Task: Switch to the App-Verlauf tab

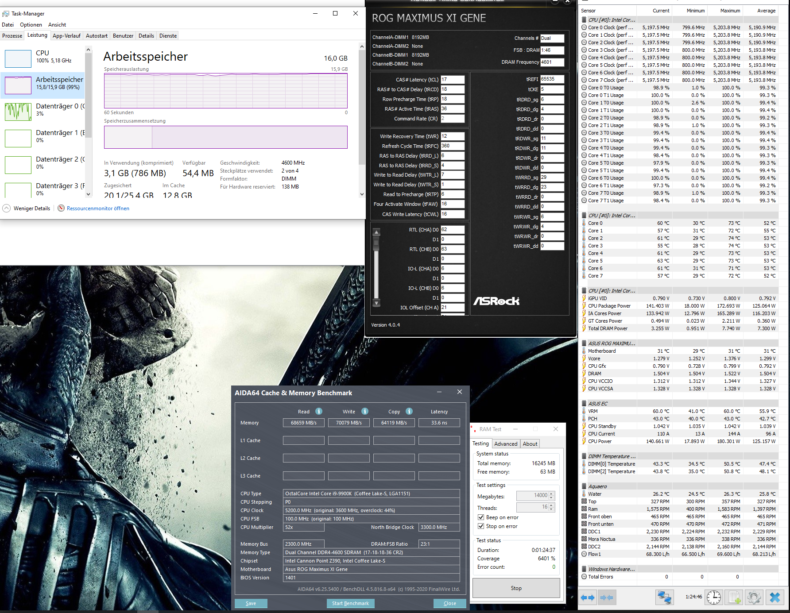Action: coord(66,36)
